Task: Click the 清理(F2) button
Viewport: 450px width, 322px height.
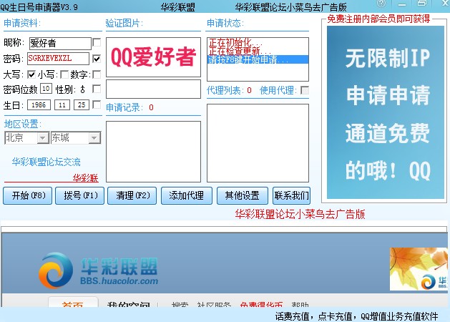Action: point(132,196)
